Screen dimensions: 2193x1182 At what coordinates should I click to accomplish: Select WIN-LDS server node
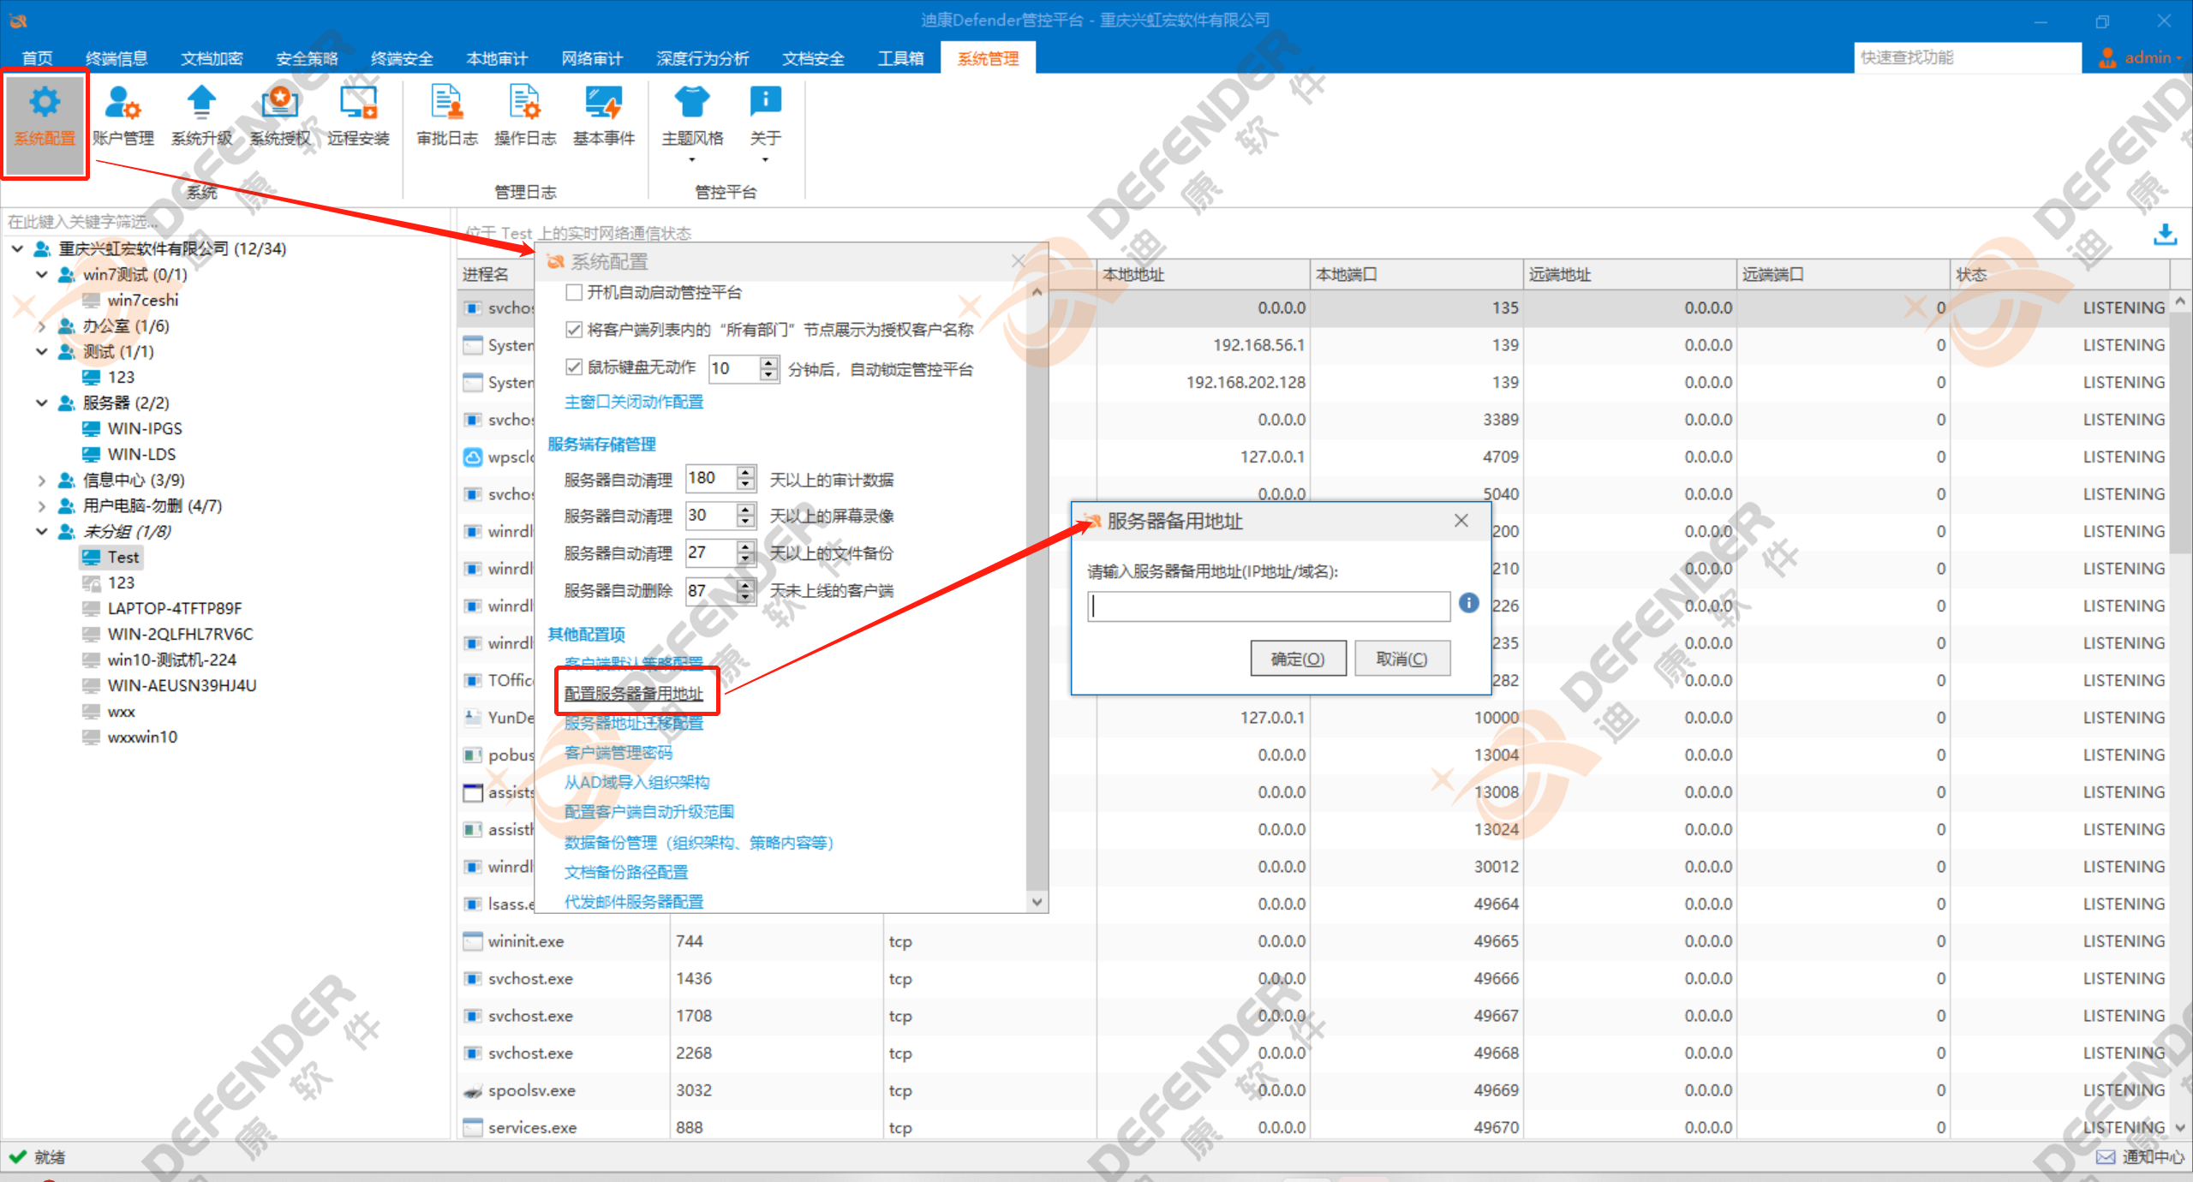click(129, 454)
